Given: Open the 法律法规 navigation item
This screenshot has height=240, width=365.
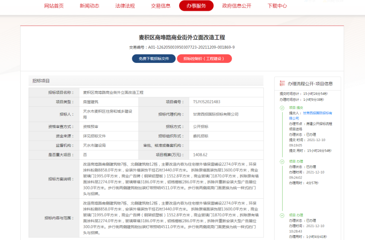Looking at the screenshot, I should point(125,6).
